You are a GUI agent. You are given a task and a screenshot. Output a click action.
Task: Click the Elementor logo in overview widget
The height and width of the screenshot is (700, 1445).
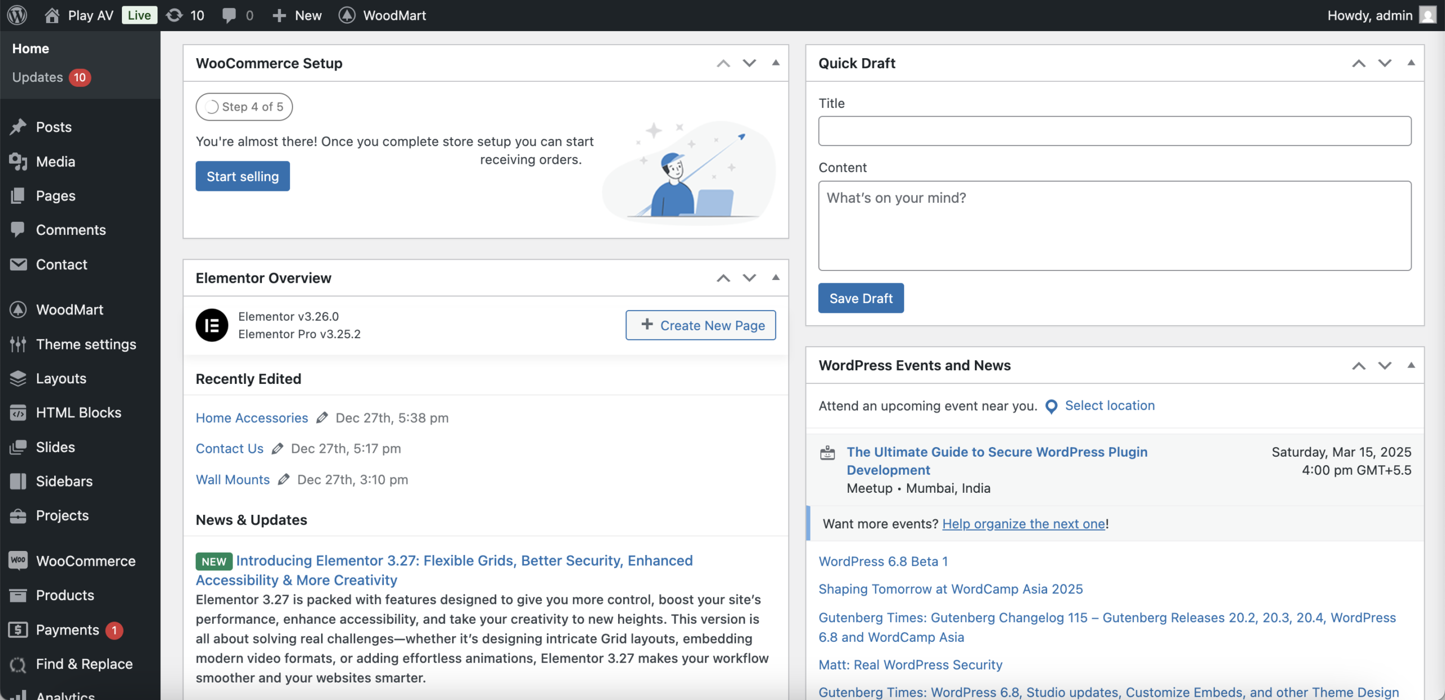tap(212, 325)
